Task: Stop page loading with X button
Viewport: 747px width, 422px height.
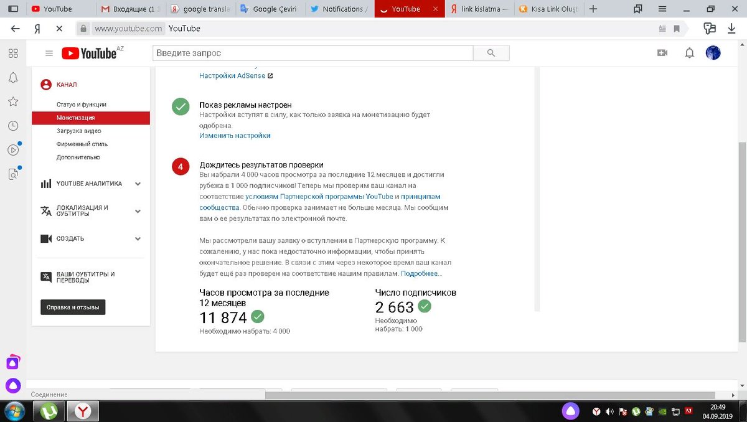Action: click(58, 29)
